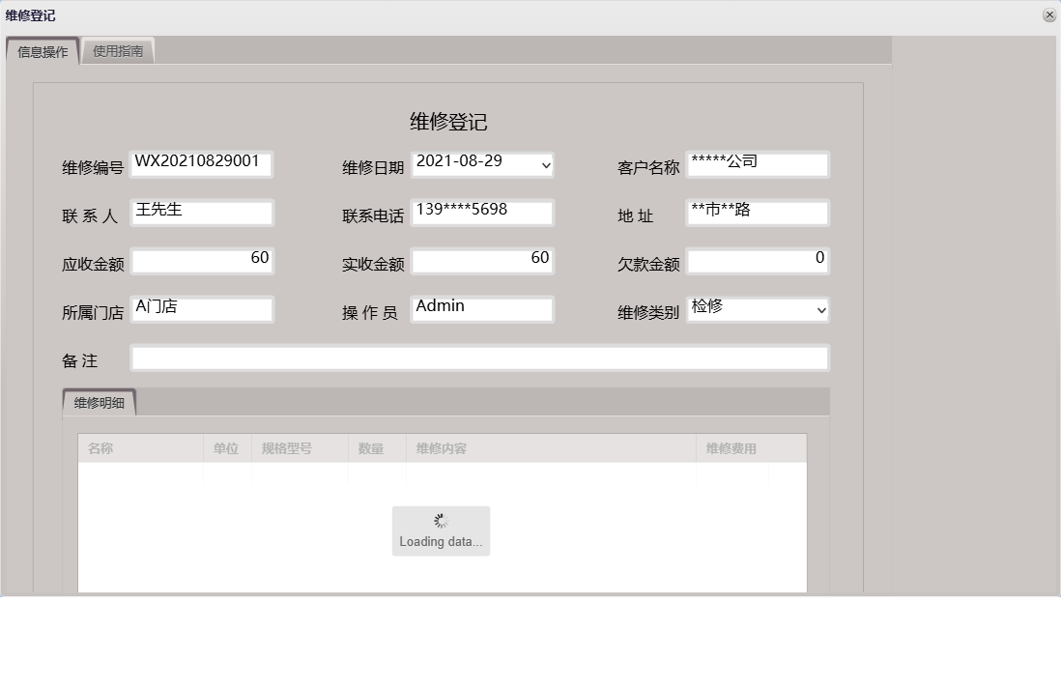Switch to the 使用指南 tab

click(118, 50)
